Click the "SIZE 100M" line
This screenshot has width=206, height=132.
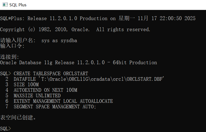pyautogui.click(x=26, y=85)
